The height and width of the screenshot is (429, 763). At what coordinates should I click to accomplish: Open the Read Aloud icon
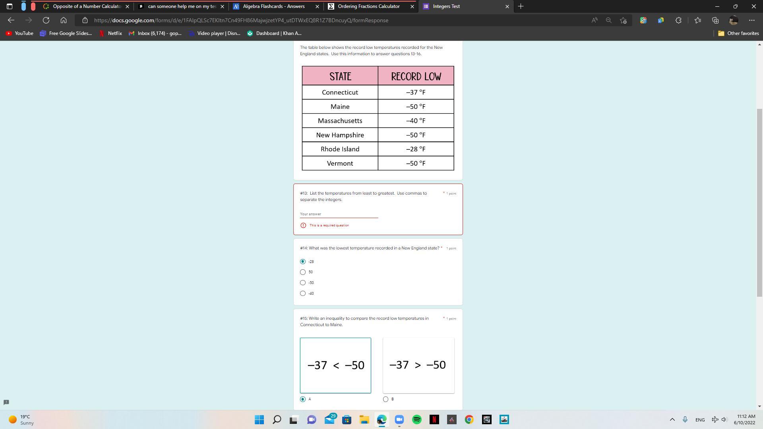[x=595, y=20]
